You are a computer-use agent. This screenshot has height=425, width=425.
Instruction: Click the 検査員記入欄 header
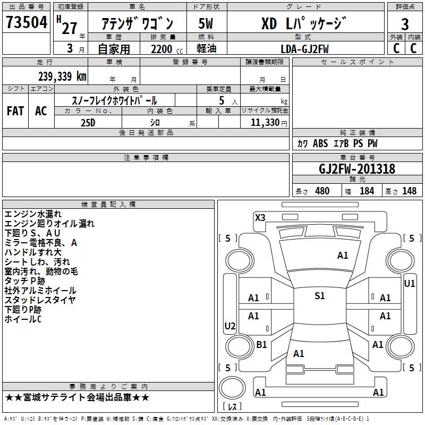(108, 205)
